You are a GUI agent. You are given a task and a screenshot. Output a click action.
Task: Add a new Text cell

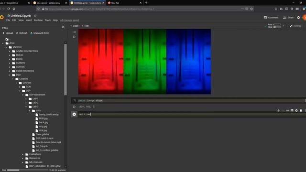tap(85, 26)
